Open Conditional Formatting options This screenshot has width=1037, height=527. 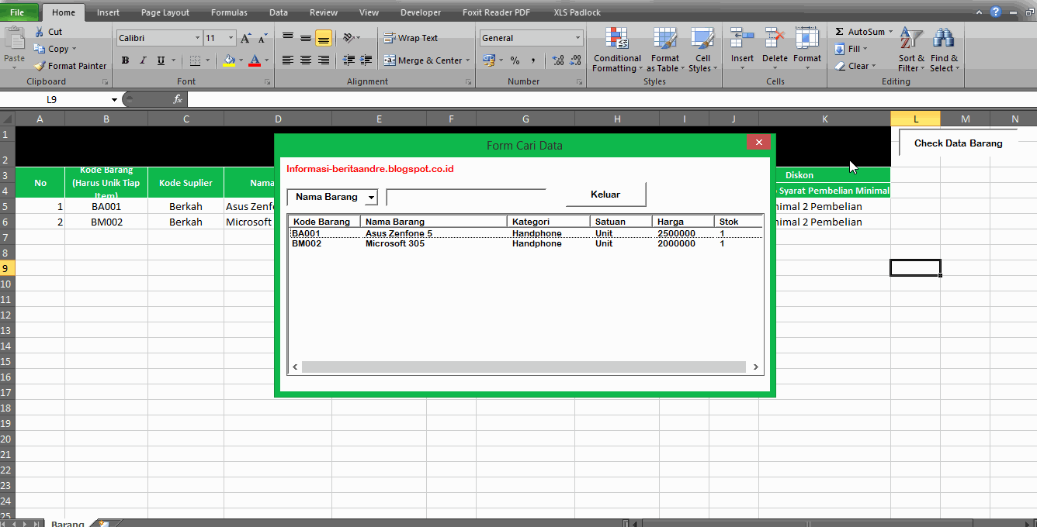pos(616,50)
